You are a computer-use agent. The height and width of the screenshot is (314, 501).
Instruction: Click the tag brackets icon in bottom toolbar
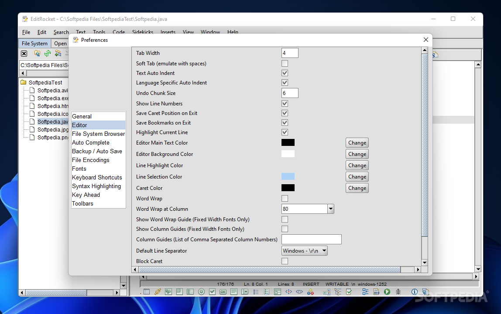[x=299, y=291]
